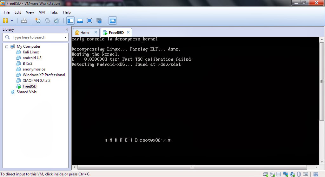Select FreeBSD in the library tree

point(30,86)
